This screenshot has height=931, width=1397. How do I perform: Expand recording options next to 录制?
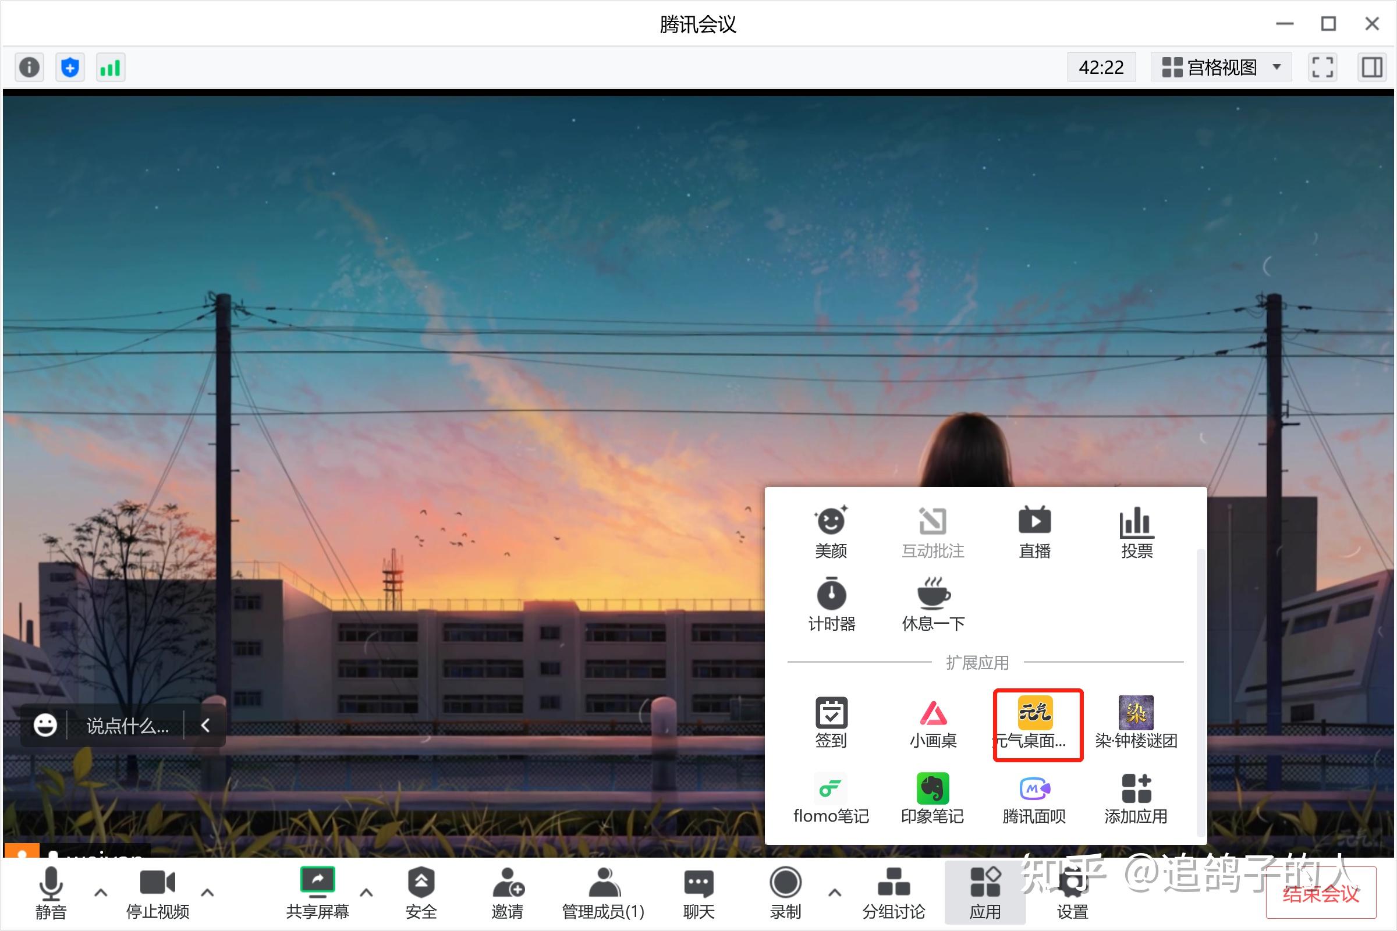pyautogui.click(x=835, y=893)
